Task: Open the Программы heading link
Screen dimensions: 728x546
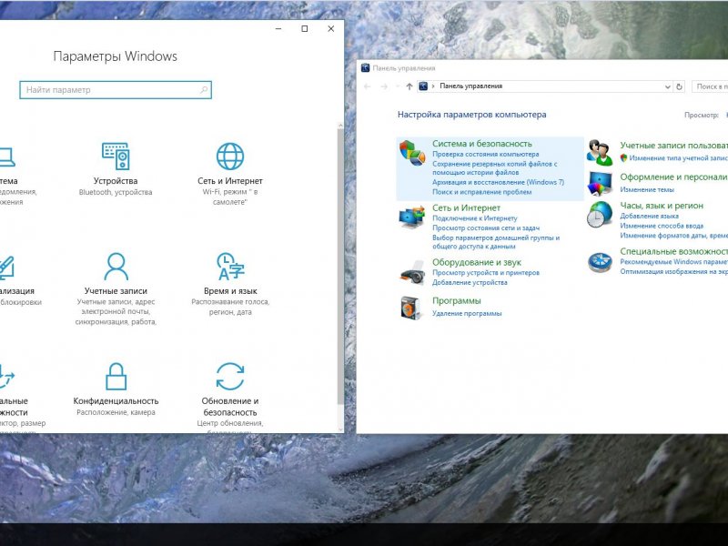Action: pos(457,300)
